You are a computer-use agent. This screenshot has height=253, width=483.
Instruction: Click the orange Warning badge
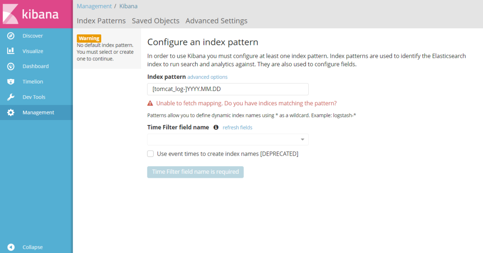pyautogui.click(x=89, y=38)
